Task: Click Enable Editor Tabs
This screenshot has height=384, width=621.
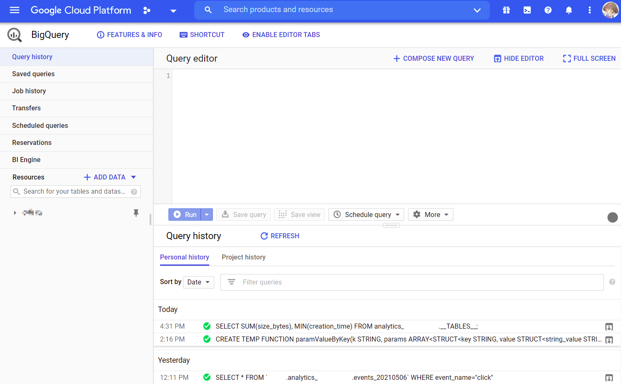Action: pyautogui.click(x=281, y=35)
